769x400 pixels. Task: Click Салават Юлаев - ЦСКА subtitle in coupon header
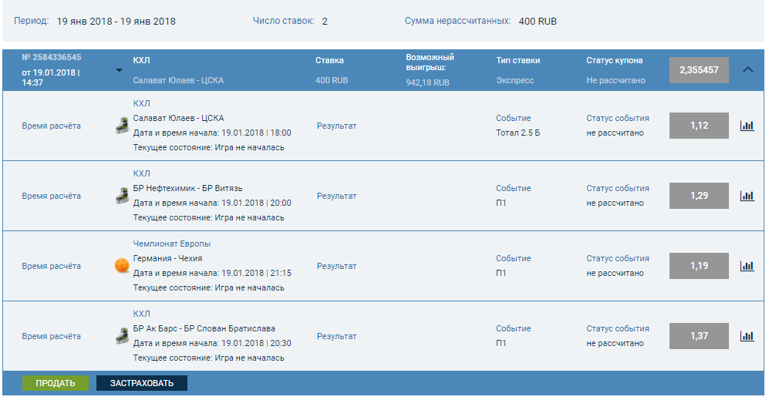tap(178, 80)
